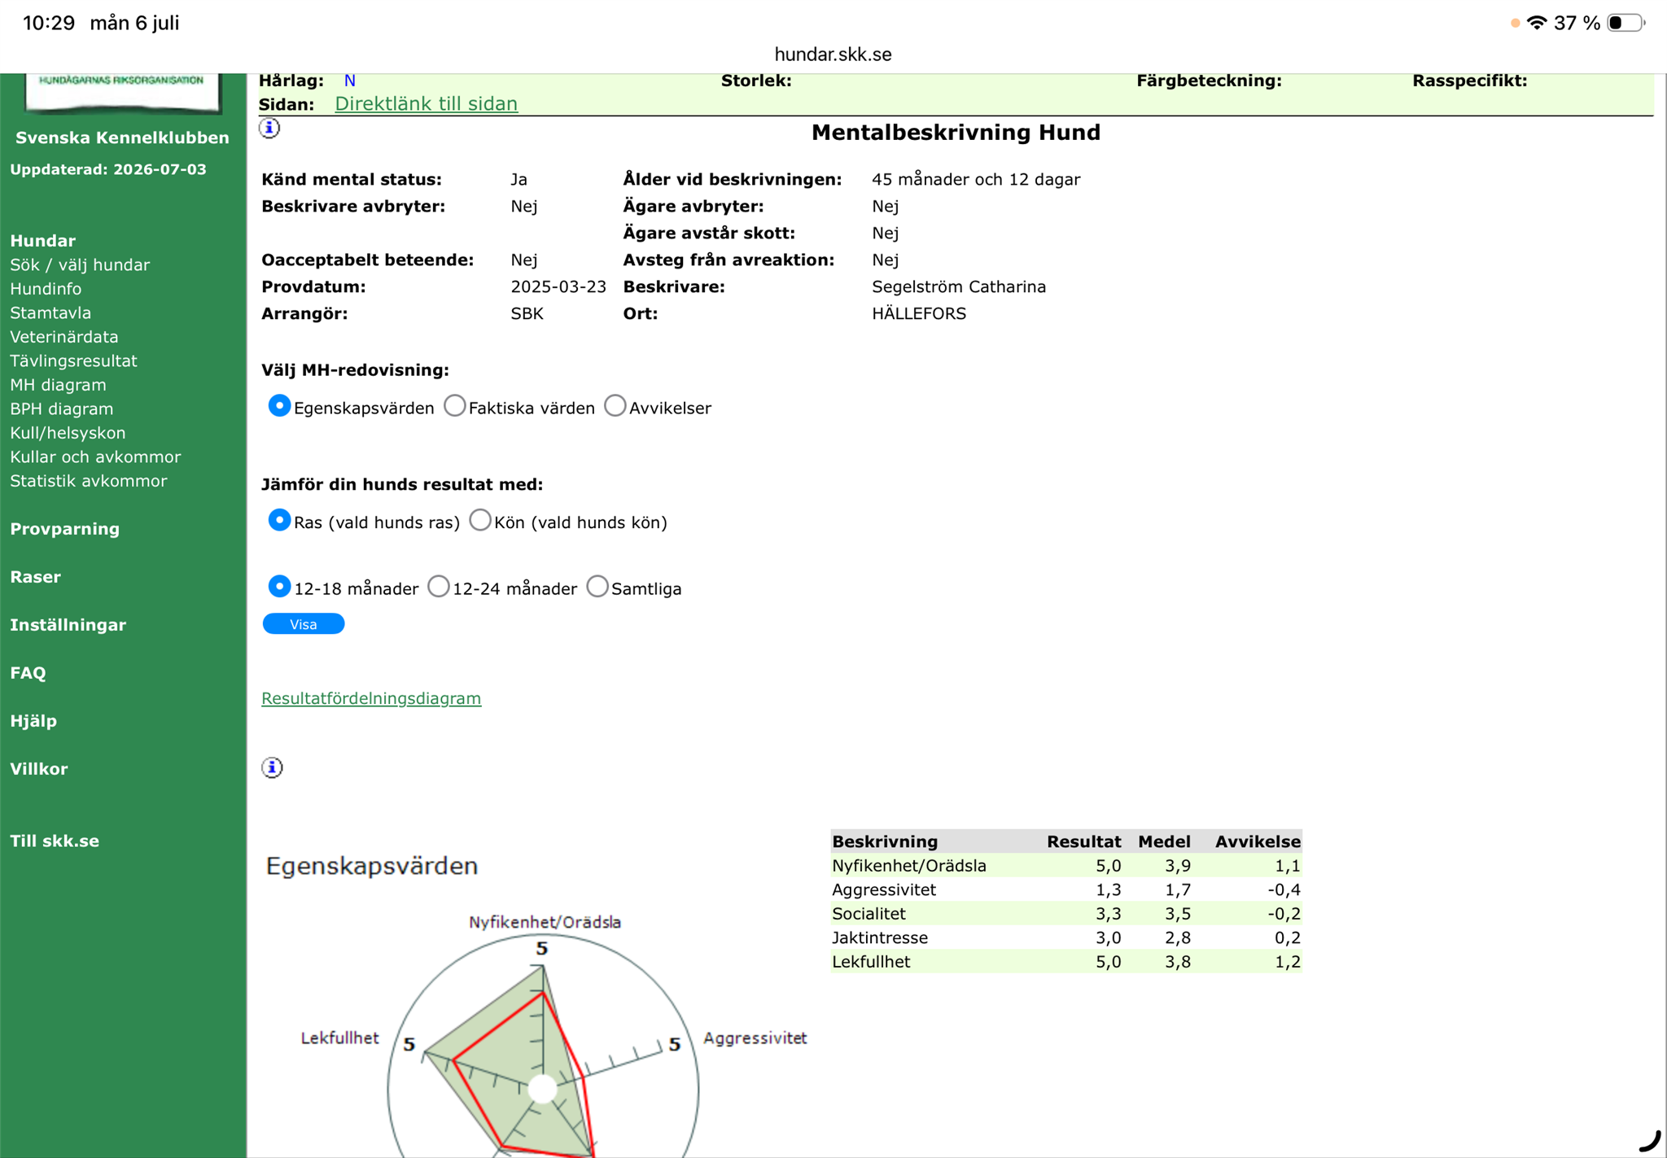This screenshot has width=1667, height=1158.
Task: Open Raser section
Action: 36,577
